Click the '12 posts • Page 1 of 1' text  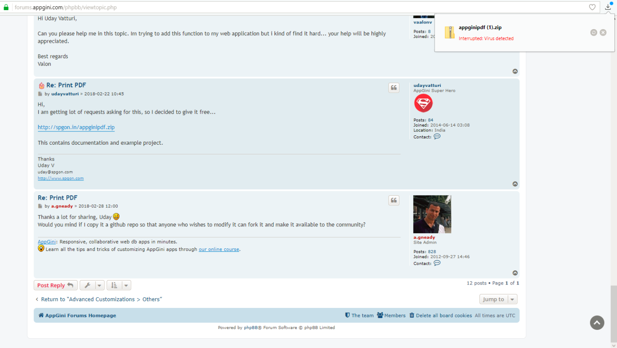pyautogui.click(x=493, y=283)
